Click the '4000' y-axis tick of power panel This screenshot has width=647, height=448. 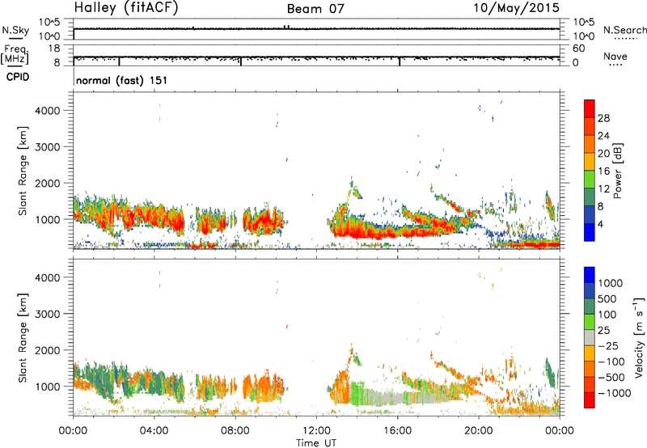(47, 111)
